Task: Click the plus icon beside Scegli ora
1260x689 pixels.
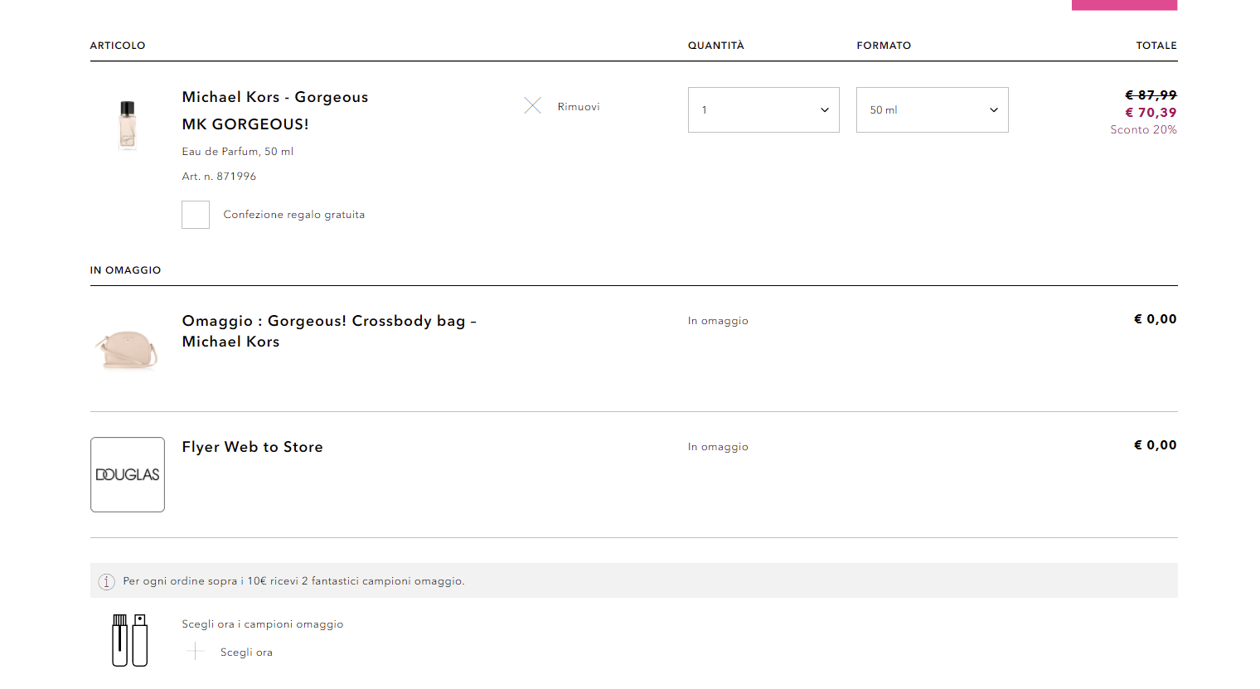Action: (196, 652)
